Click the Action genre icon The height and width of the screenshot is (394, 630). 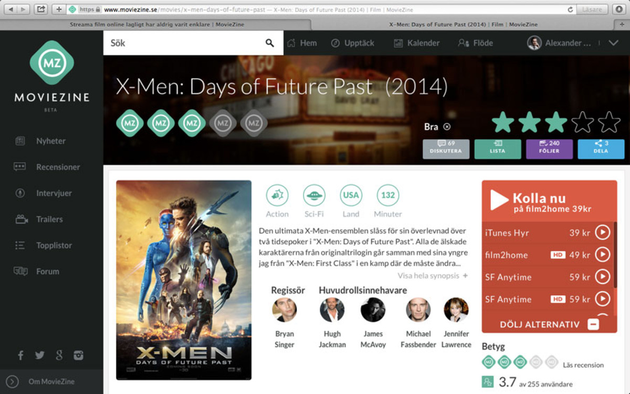tap(277, 195)
